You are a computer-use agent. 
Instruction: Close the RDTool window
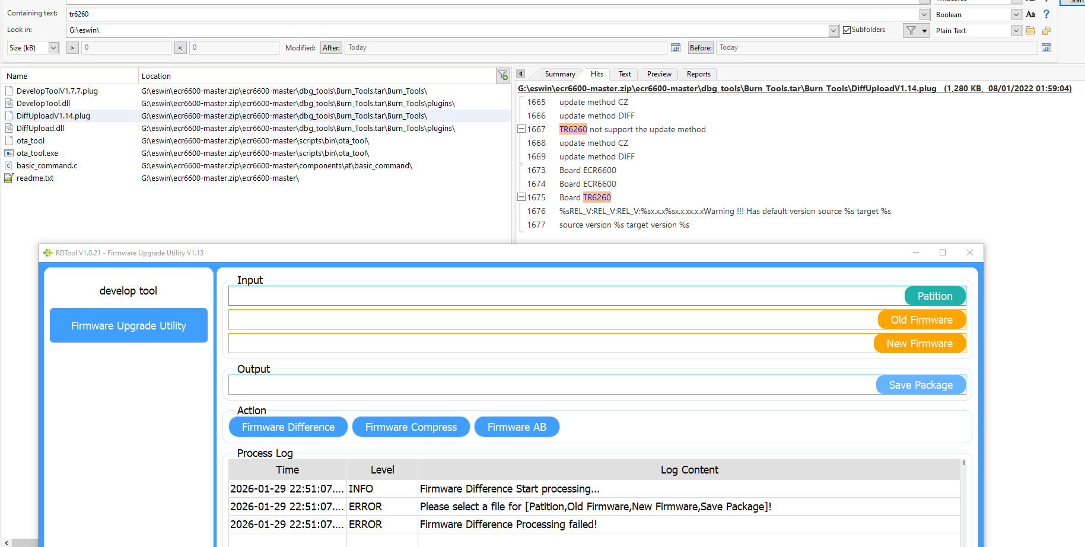point(970,252)
